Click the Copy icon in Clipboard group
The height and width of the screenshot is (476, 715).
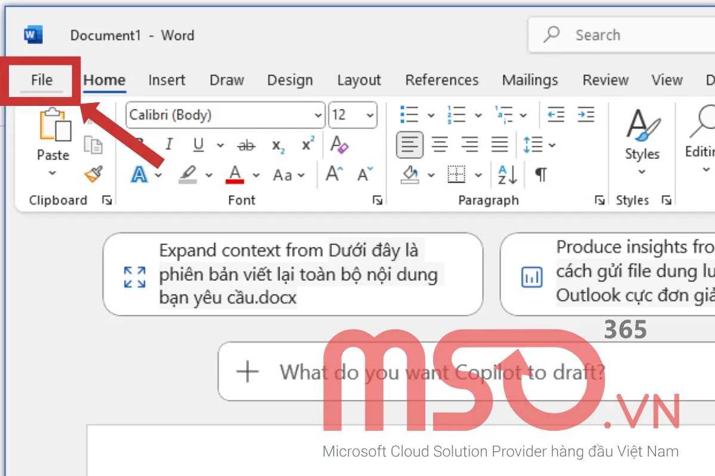click(x=94, y=145)
